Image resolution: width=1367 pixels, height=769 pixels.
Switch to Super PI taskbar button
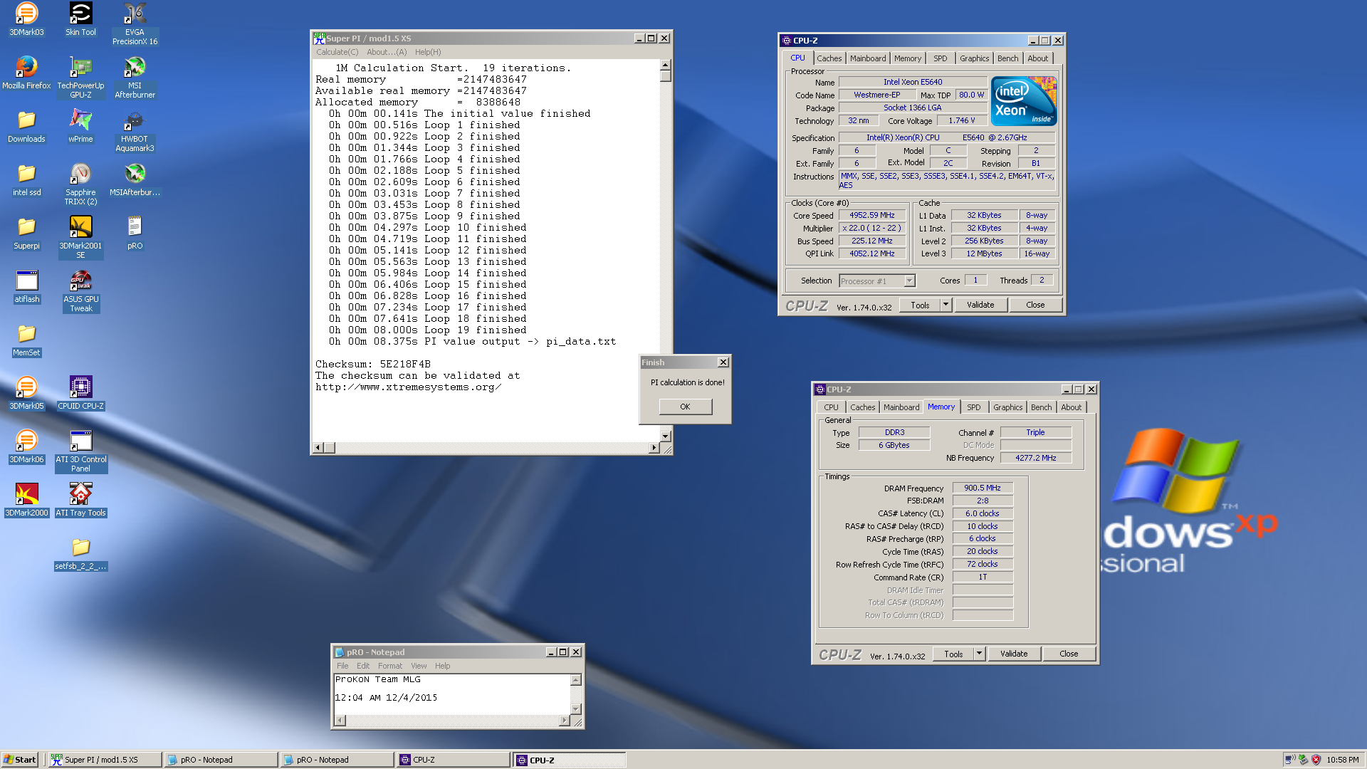(x=105, y=760)
